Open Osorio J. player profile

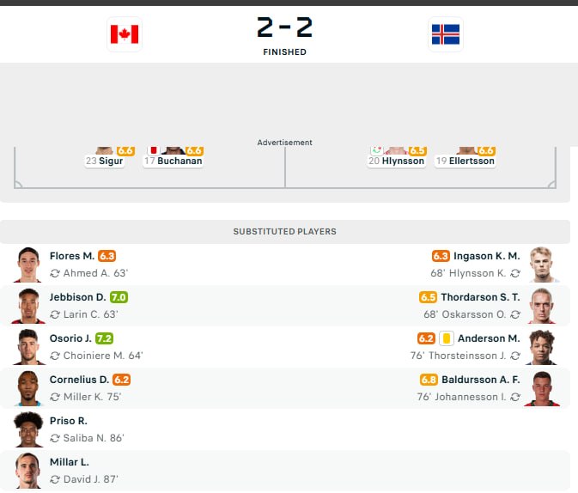(70, 338)
